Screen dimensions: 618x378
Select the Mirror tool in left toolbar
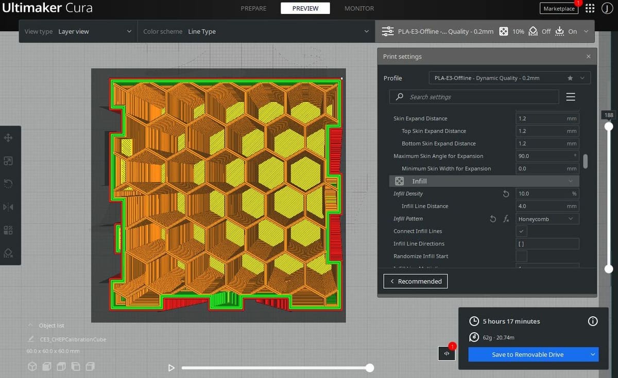tap(9, 207)
